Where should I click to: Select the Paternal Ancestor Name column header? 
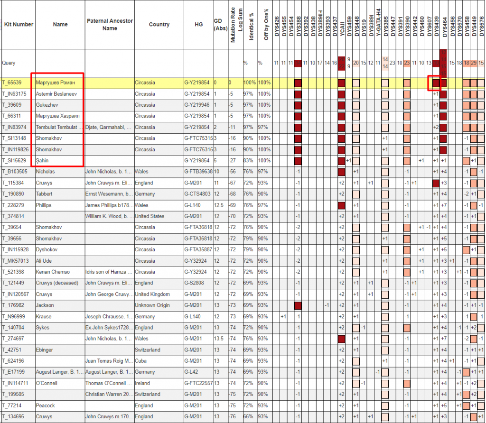coord(110,25)
